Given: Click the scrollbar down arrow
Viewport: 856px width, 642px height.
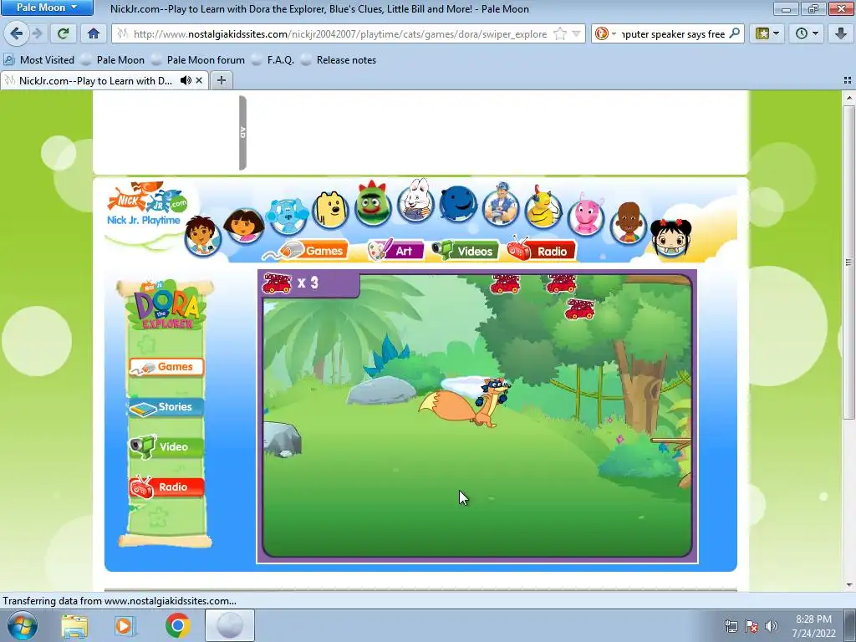Looking at the screenshot, I should click(849, 584).
